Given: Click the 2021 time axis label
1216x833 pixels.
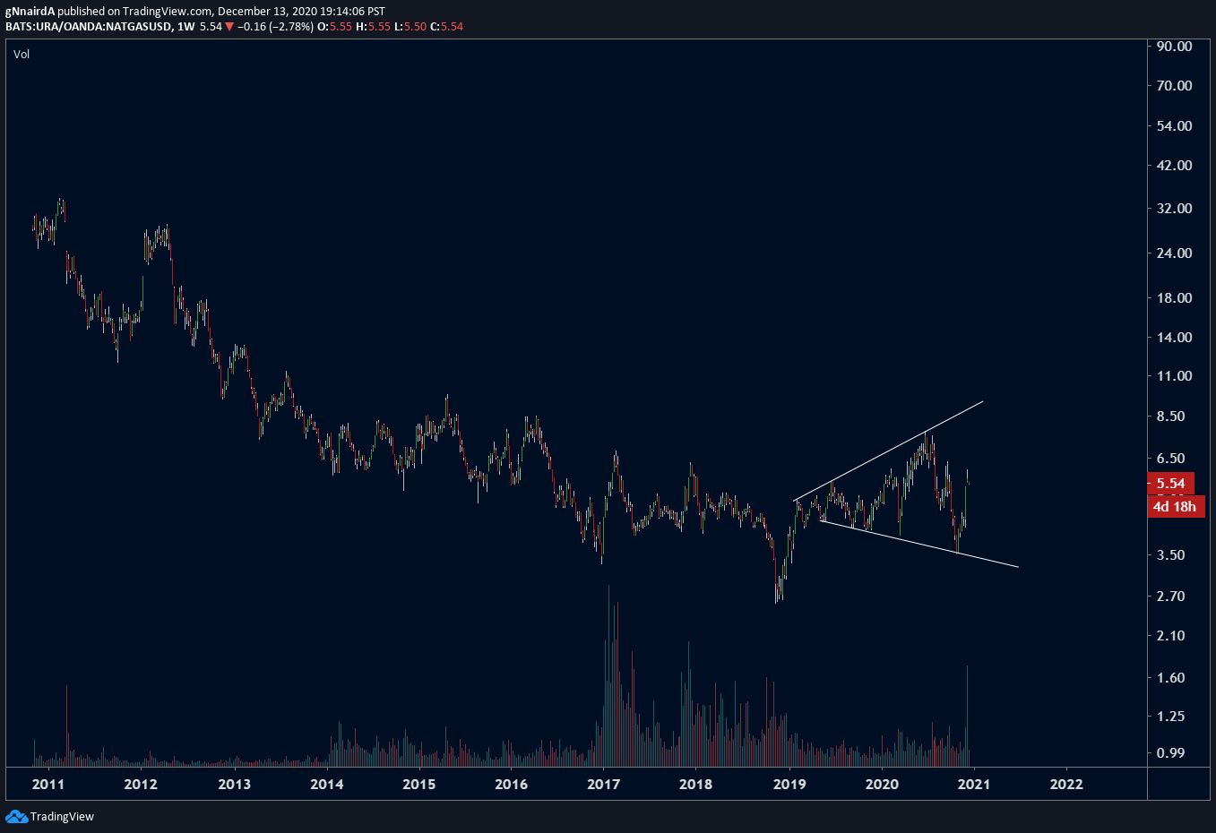Looking at the screenshot, I should point(974,785).
